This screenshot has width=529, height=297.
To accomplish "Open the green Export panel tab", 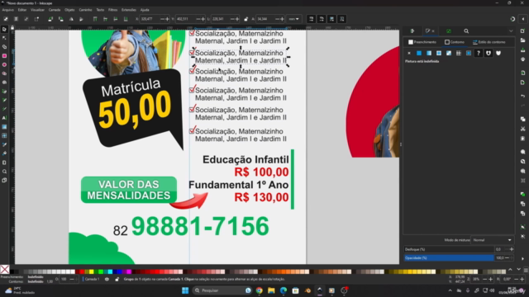I will click(x=449, y=31).
